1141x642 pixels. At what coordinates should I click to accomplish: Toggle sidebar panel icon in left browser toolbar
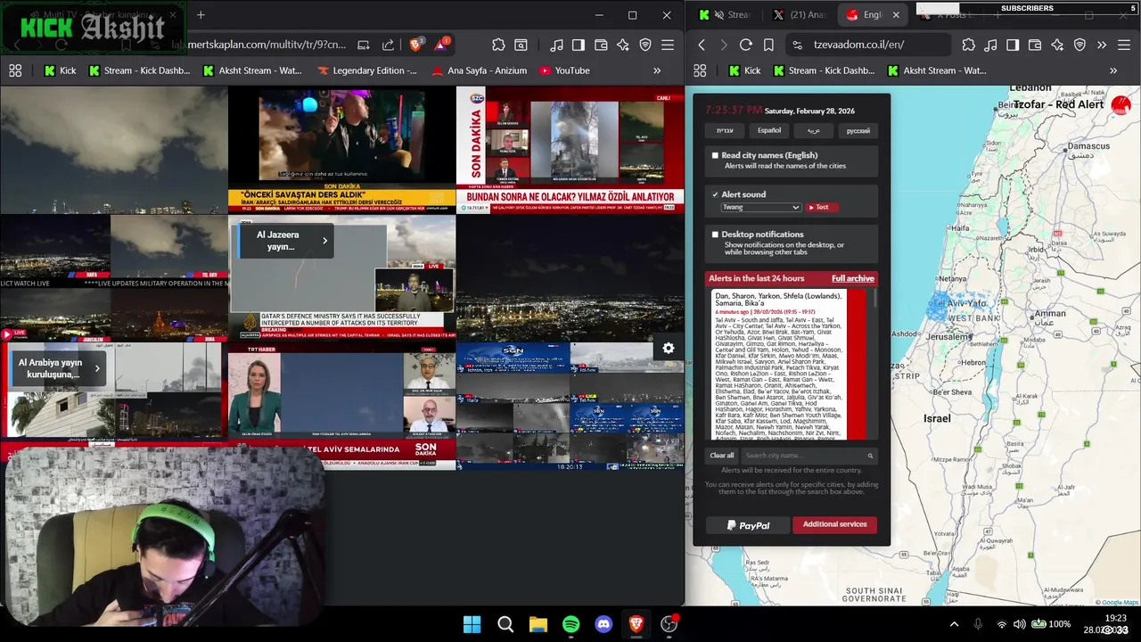(x=579, y=45)
